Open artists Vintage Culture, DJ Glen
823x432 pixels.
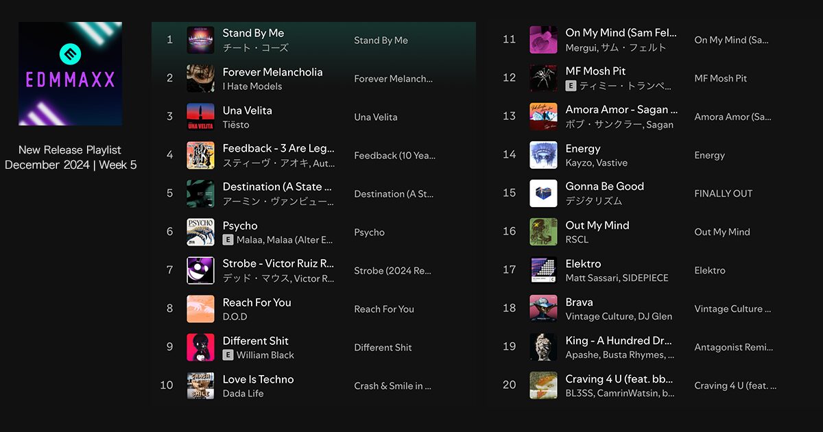click(x=619, y=317)
